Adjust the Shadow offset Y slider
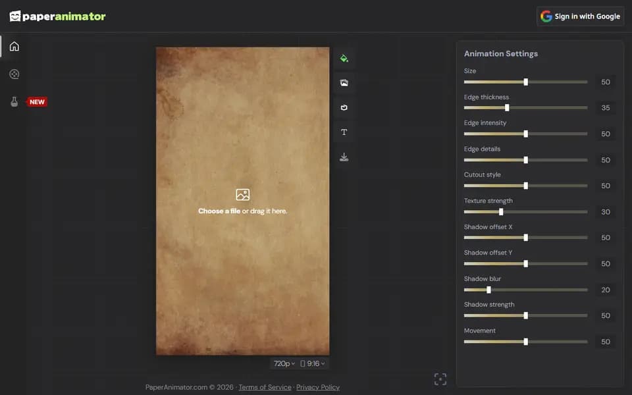The width and height of the screenshot is (632, 395). pyautogui.click(x=525, y=263)
